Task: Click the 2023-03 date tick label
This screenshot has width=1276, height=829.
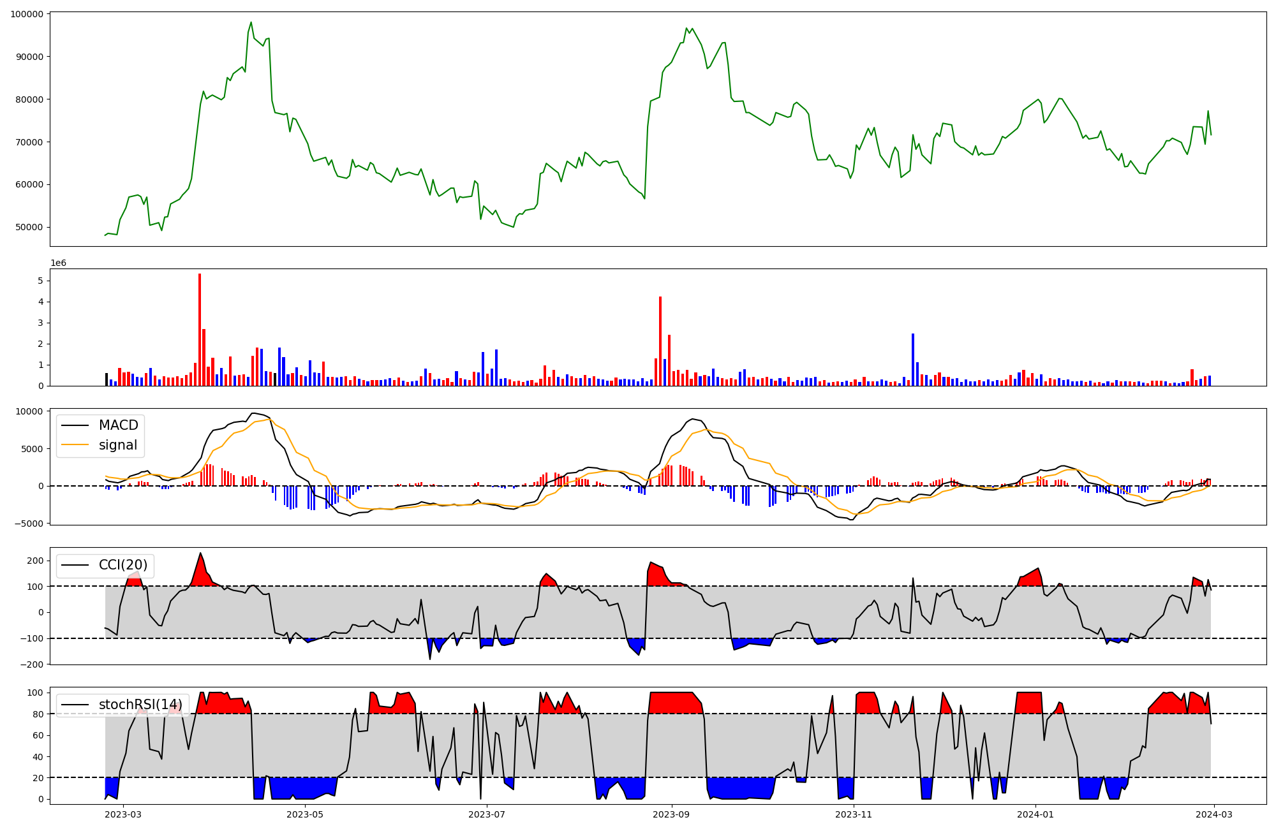Action: pyautogui.click(x=123, y=814)
